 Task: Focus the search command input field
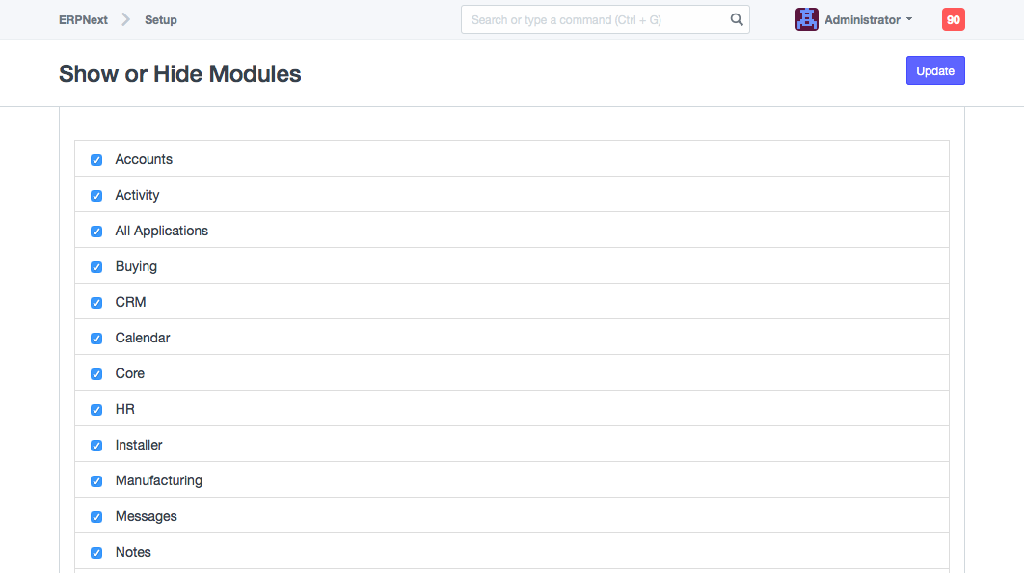pyautogui.click(x=593, y=19)
